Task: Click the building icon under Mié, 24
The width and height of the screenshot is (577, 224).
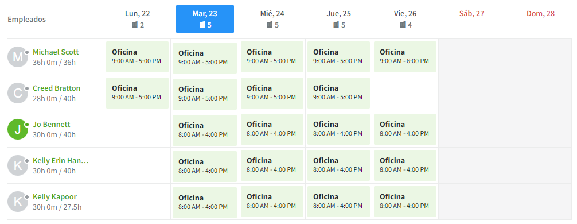Action: pyautogui.click(x=270, y=25)
